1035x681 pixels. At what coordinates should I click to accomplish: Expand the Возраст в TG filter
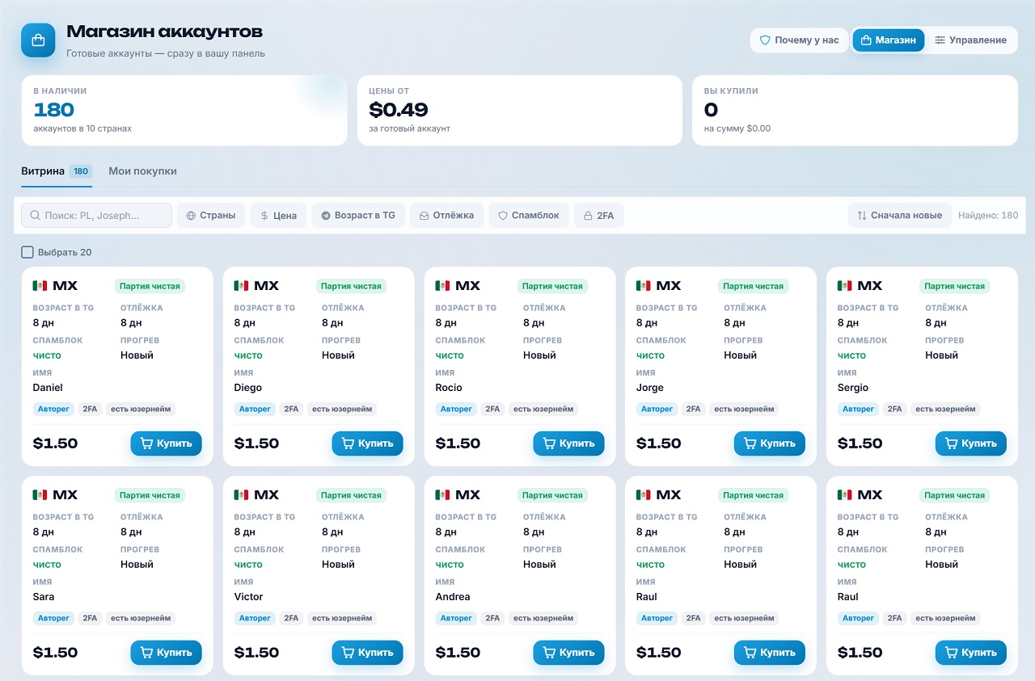[358, 216]
